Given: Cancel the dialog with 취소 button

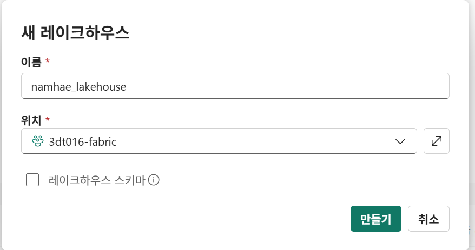Looking at the screenshot, I should tap(428, 219).
